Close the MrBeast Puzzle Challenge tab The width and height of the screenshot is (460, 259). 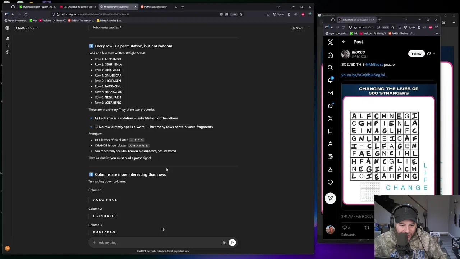pos(135,7)
